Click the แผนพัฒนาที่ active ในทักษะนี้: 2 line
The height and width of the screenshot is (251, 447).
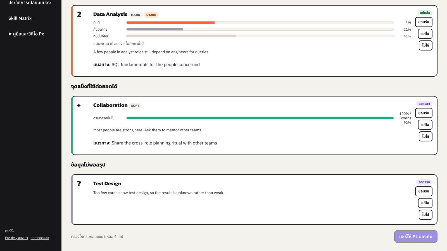point(119,44)
